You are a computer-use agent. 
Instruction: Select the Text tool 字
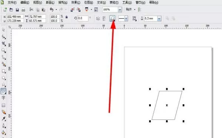click(3, 98)
